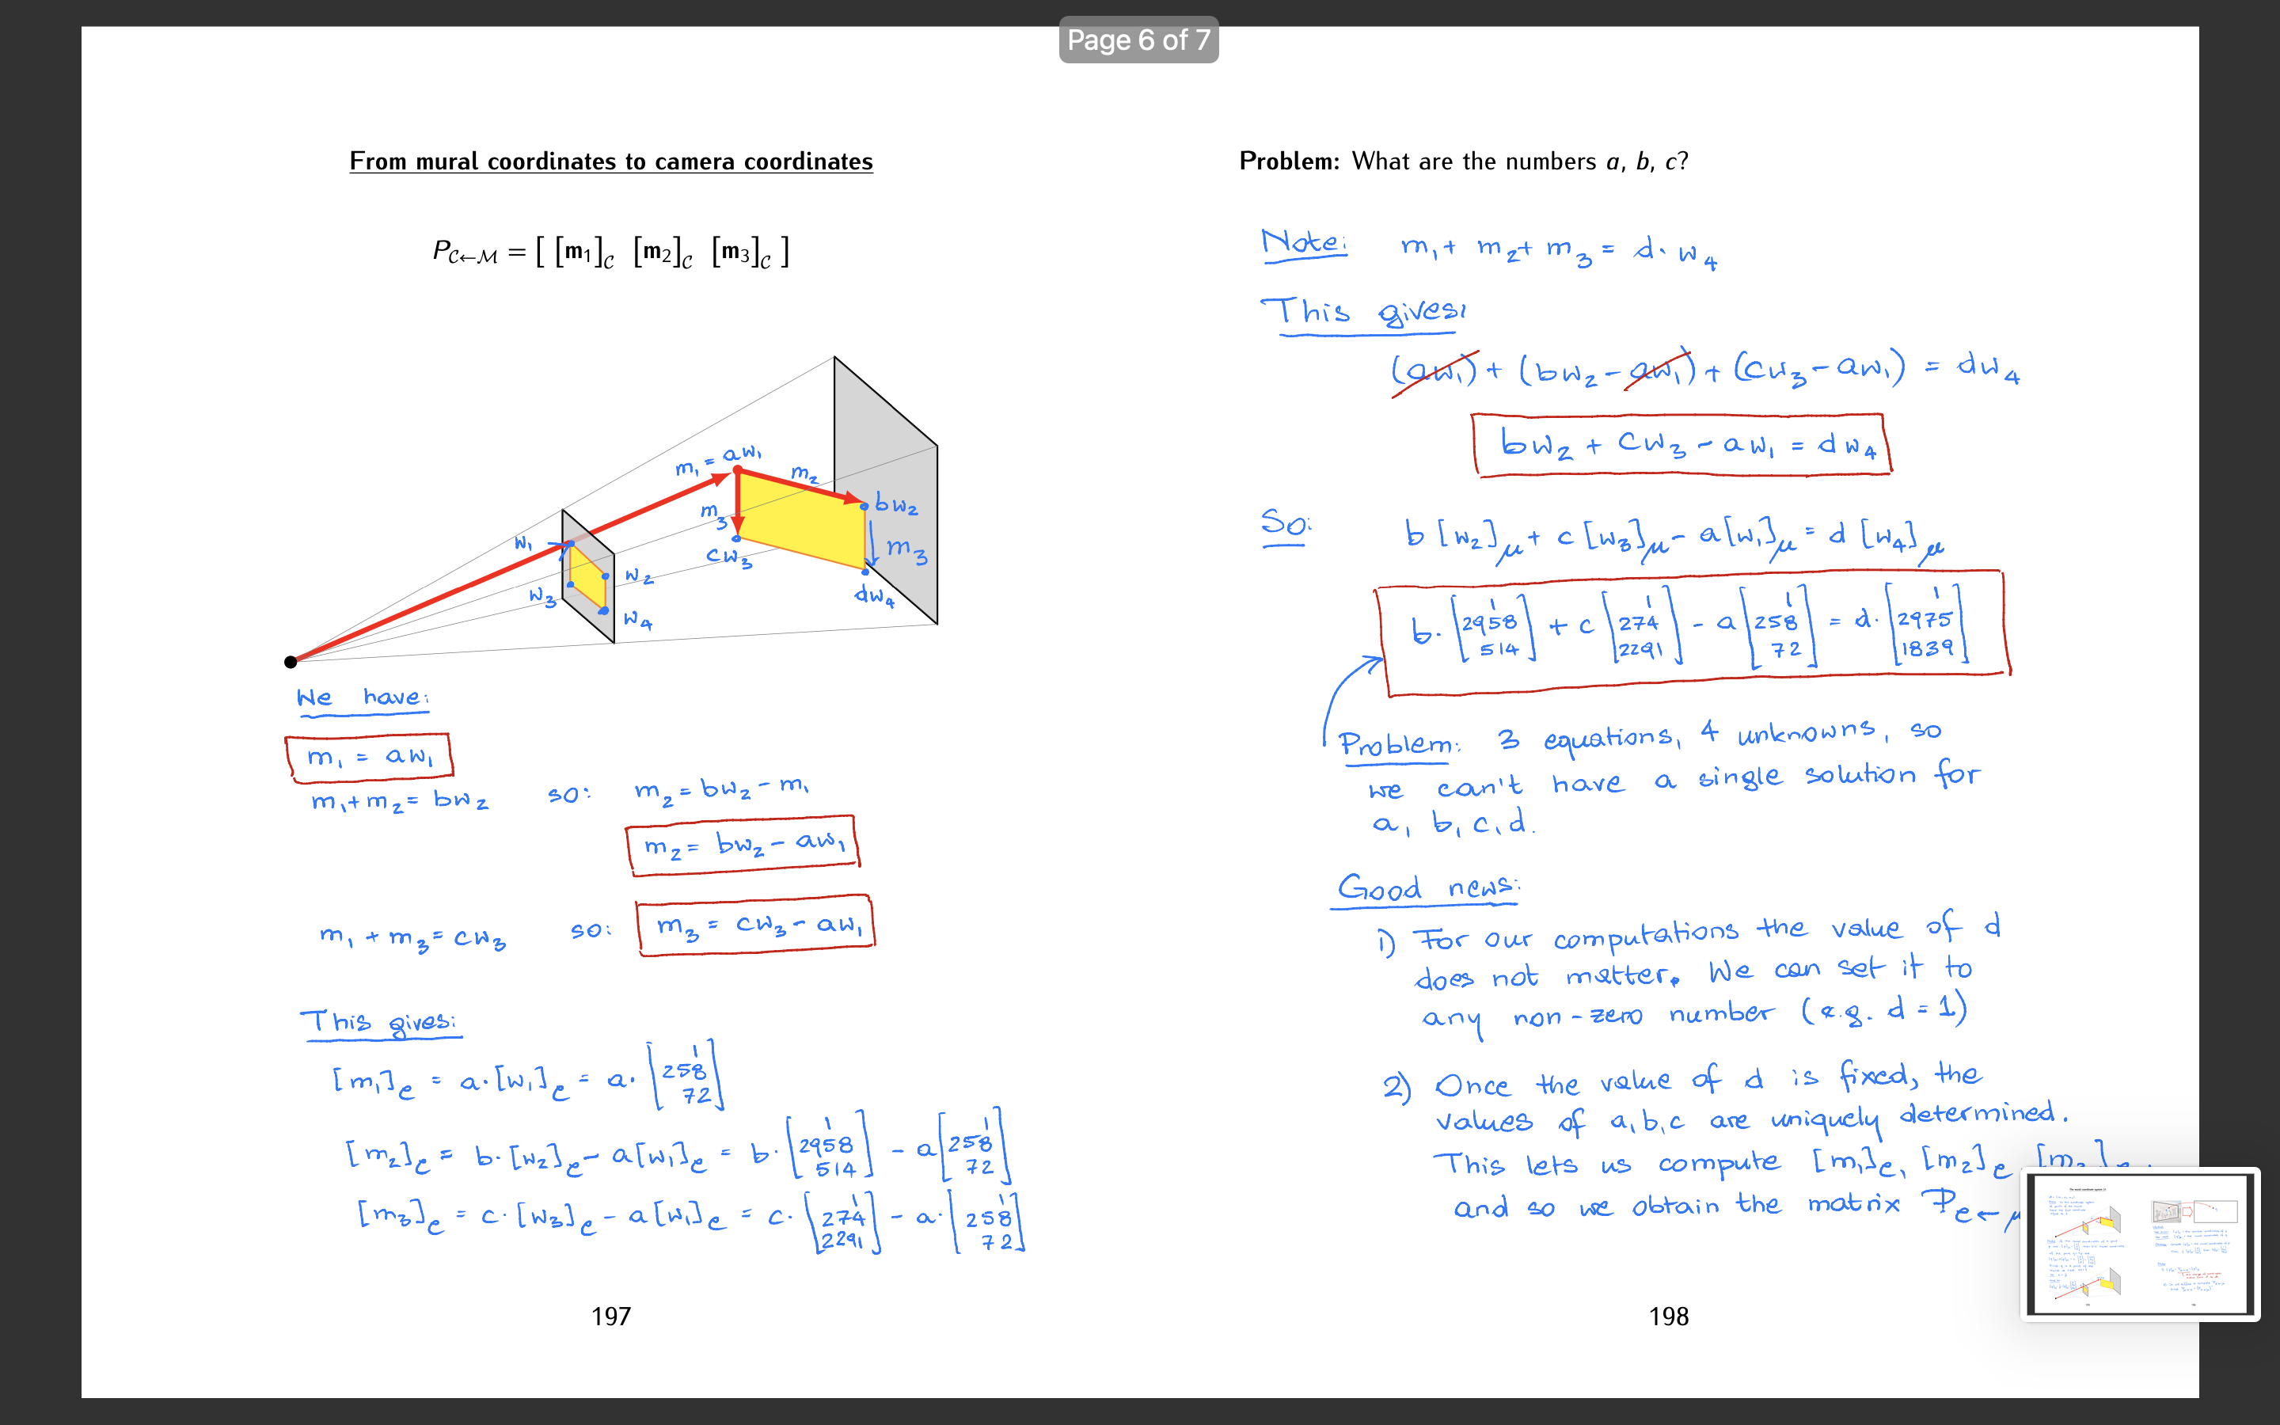Click the printed P matrix formula at top
Image resolution: width=2280 pixels, height=1425 pixels.
click(610, 253)
